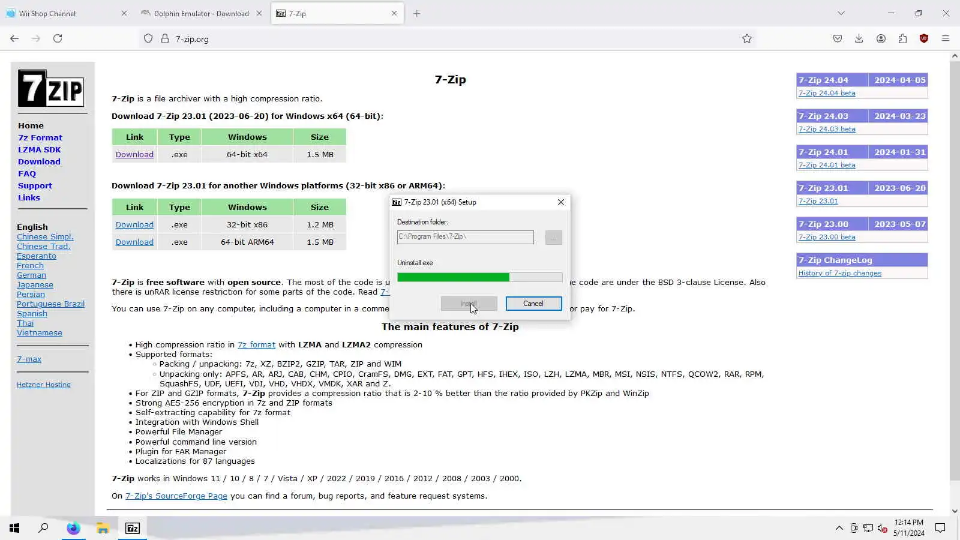Open a new browser tab
The height and width of the screenshot is (540, 960).
(417, 13)
